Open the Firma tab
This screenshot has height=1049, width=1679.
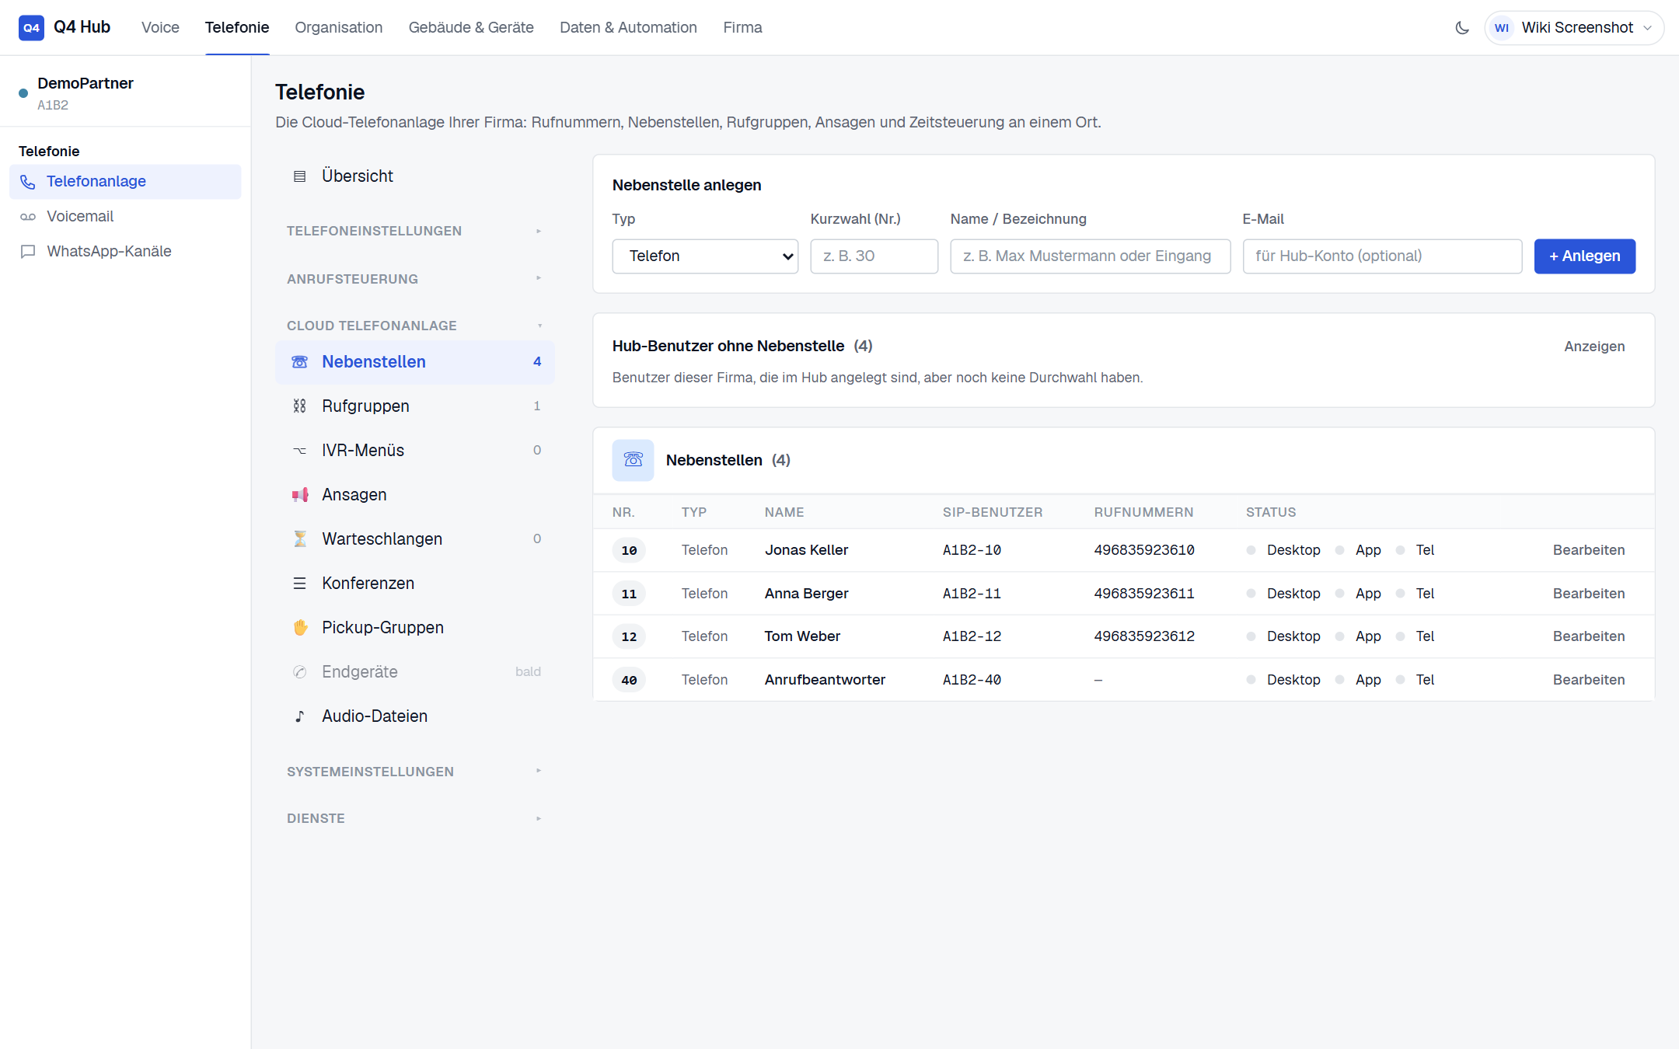[x=742, y=27]
